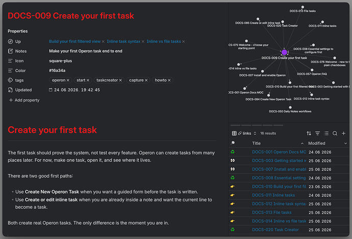Click the DOCS-057 Operon FAQ graph node
Image resolution: width=352 pixels, height=239 pixels.
click(x=312, y=70)
